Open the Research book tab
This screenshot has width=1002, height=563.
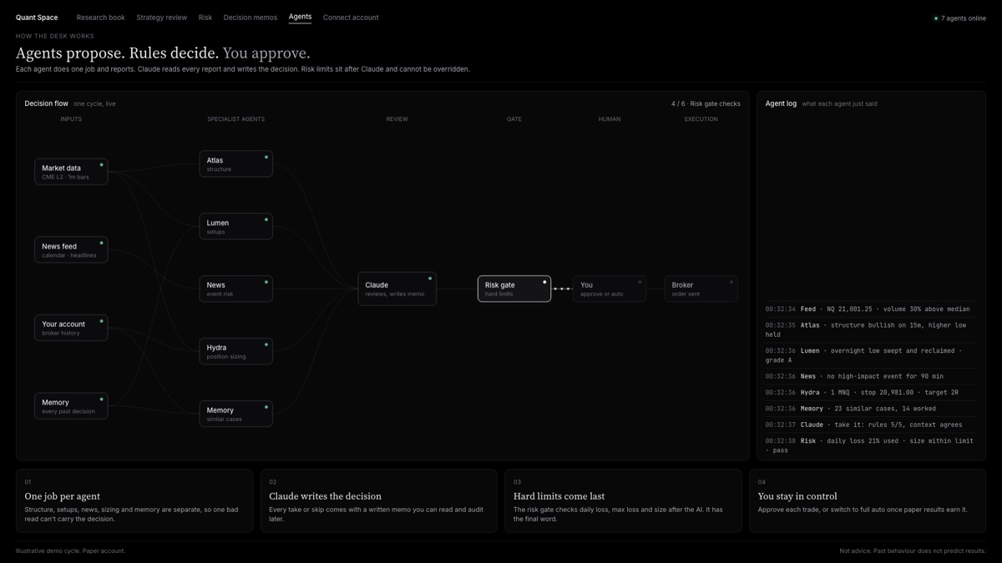coord(101,18)
